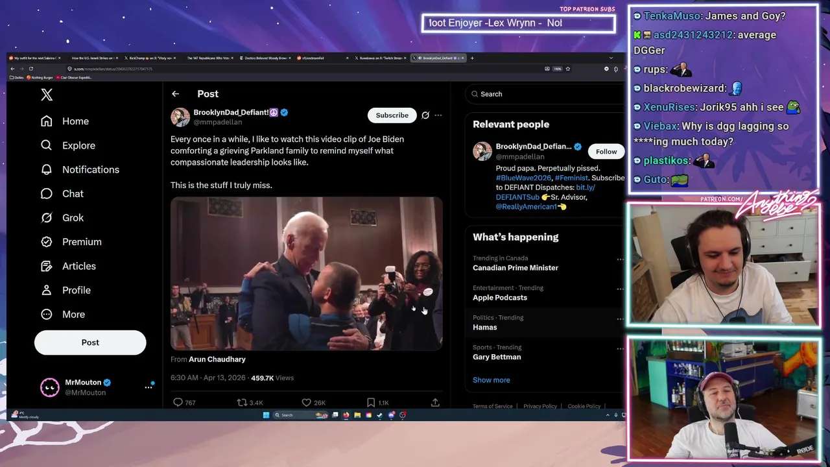Open Steam icon on taskbar
Screen dimensions: 830x467
(x=379, y=415)
